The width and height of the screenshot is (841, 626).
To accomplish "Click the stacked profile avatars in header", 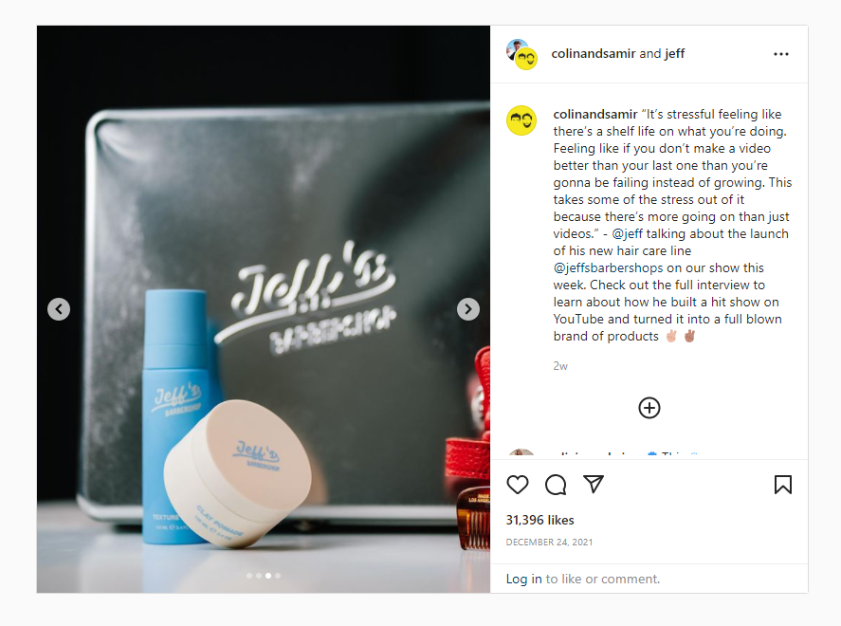I will tap(521, 54).
